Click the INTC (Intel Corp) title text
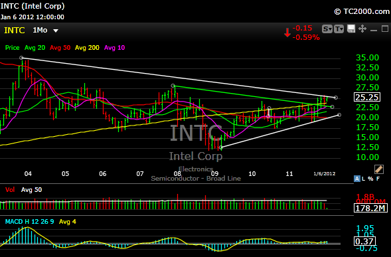This screenshot has height=257, width=391. (33, 6)
